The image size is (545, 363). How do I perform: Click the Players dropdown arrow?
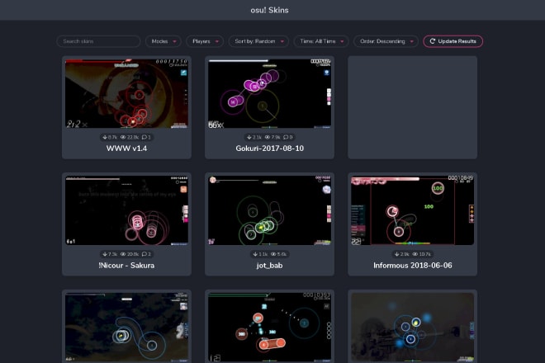[217, 42]
